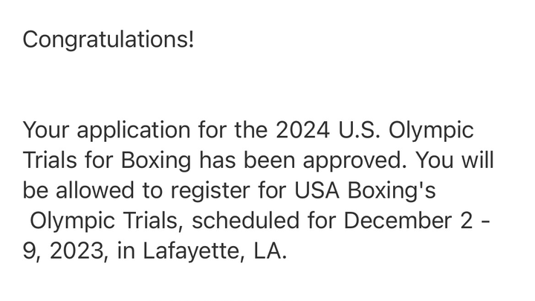Click the word "register" in the message
The width and height of the screenshot is (535, 301).
210,191
